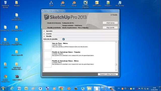Switch to Chrome in the taskbar

61,89
